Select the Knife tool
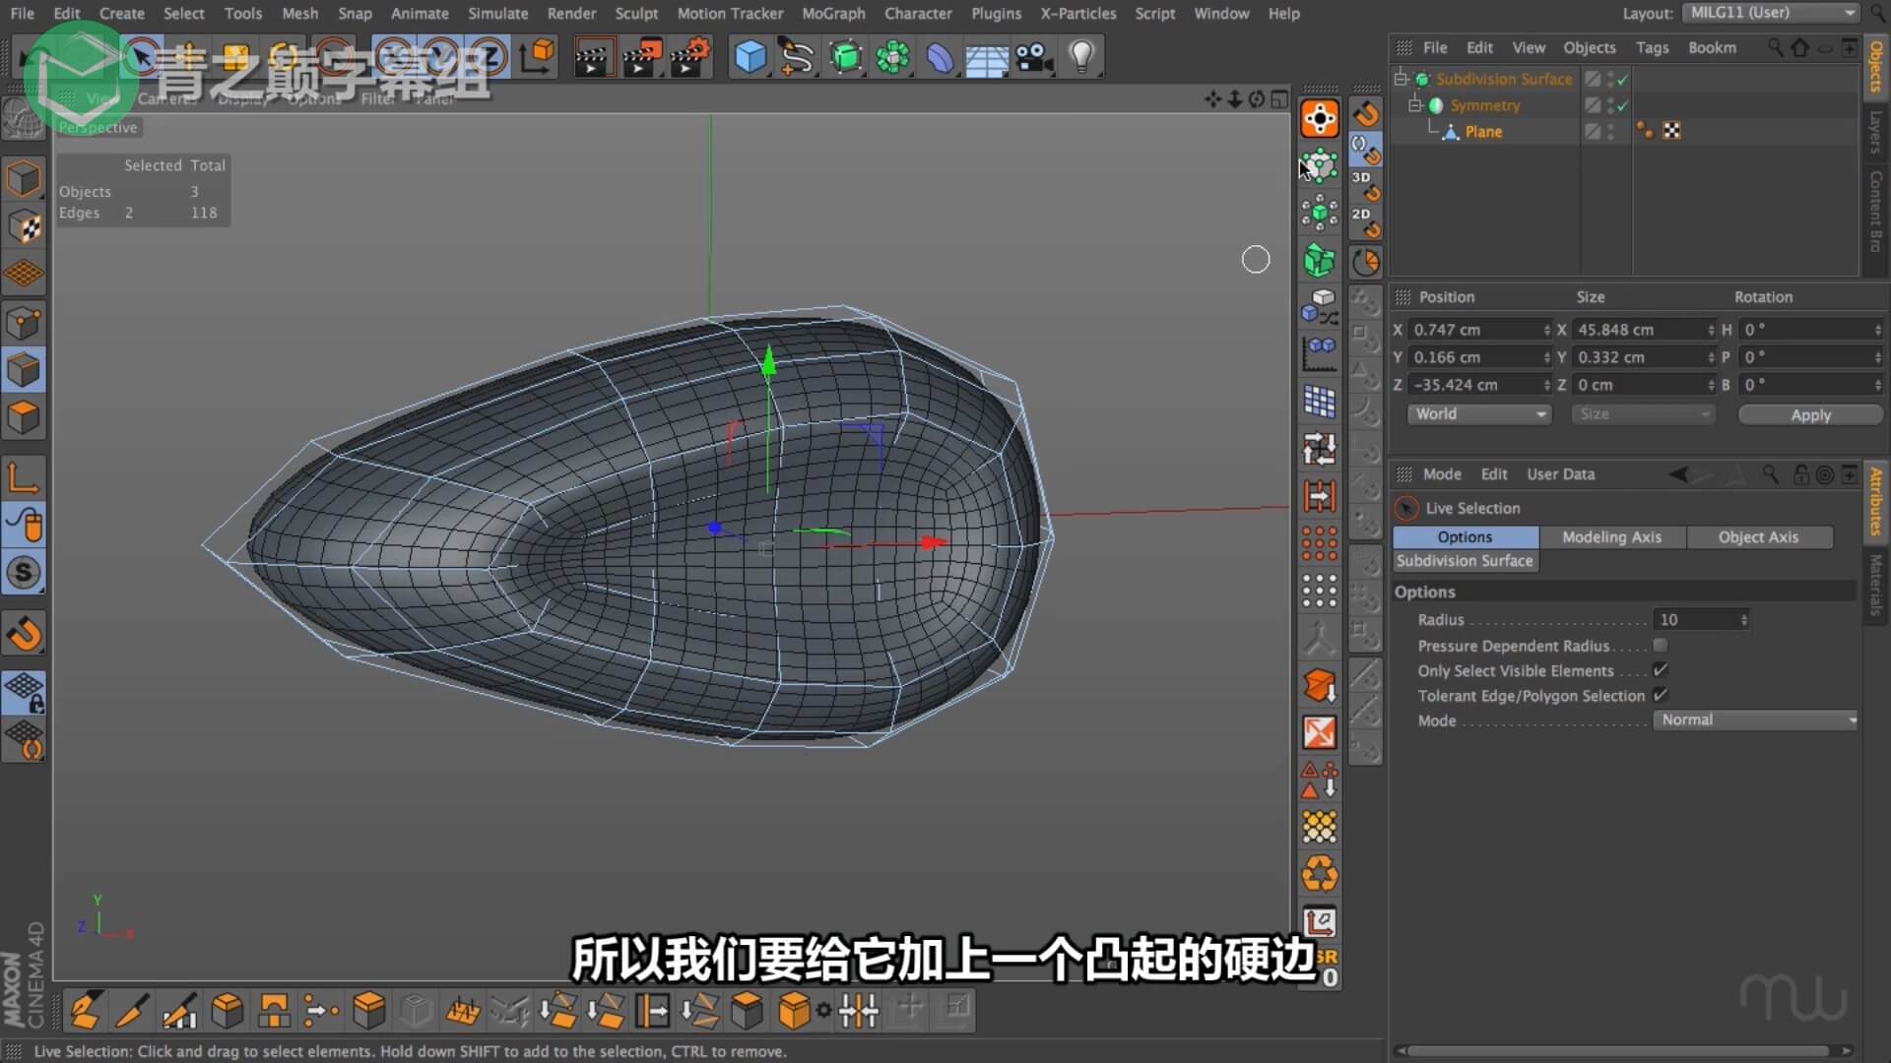 pos(132,1010)
